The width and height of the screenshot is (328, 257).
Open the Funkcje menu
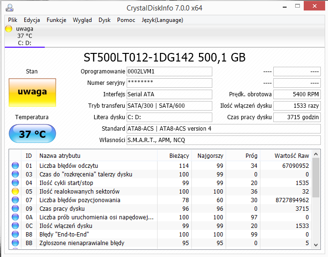[x=57, y=20]
